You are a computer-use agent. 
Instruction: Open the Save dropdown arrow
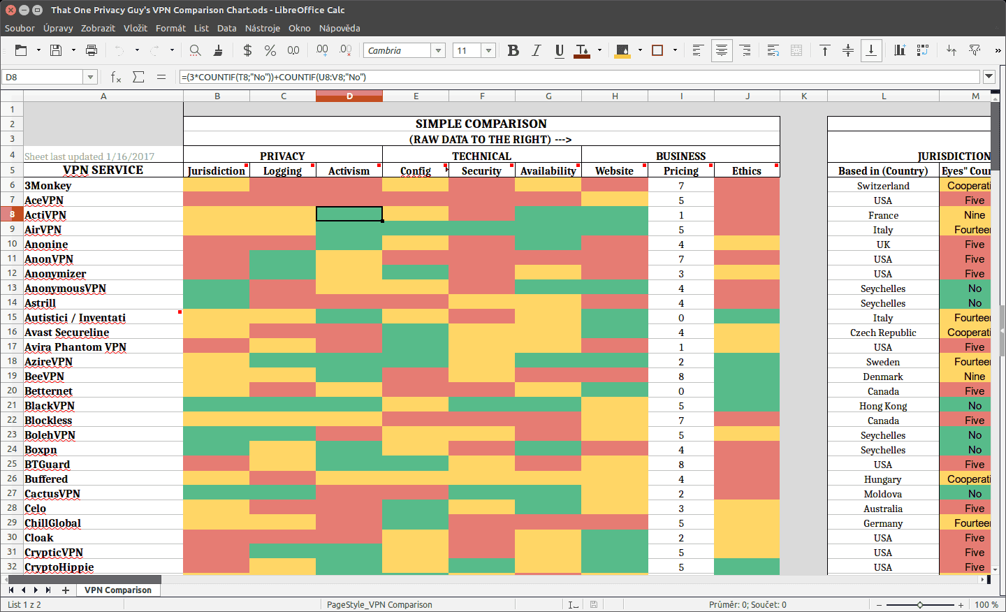(x=73, y=50)
